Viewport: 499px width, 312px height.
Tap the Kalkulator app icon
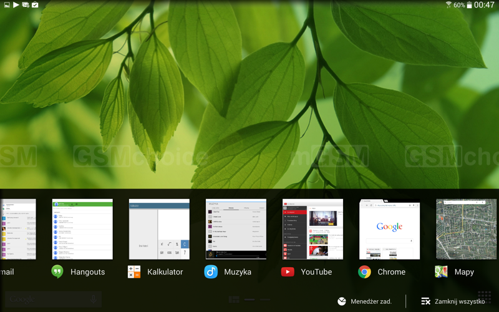point(134,271)
